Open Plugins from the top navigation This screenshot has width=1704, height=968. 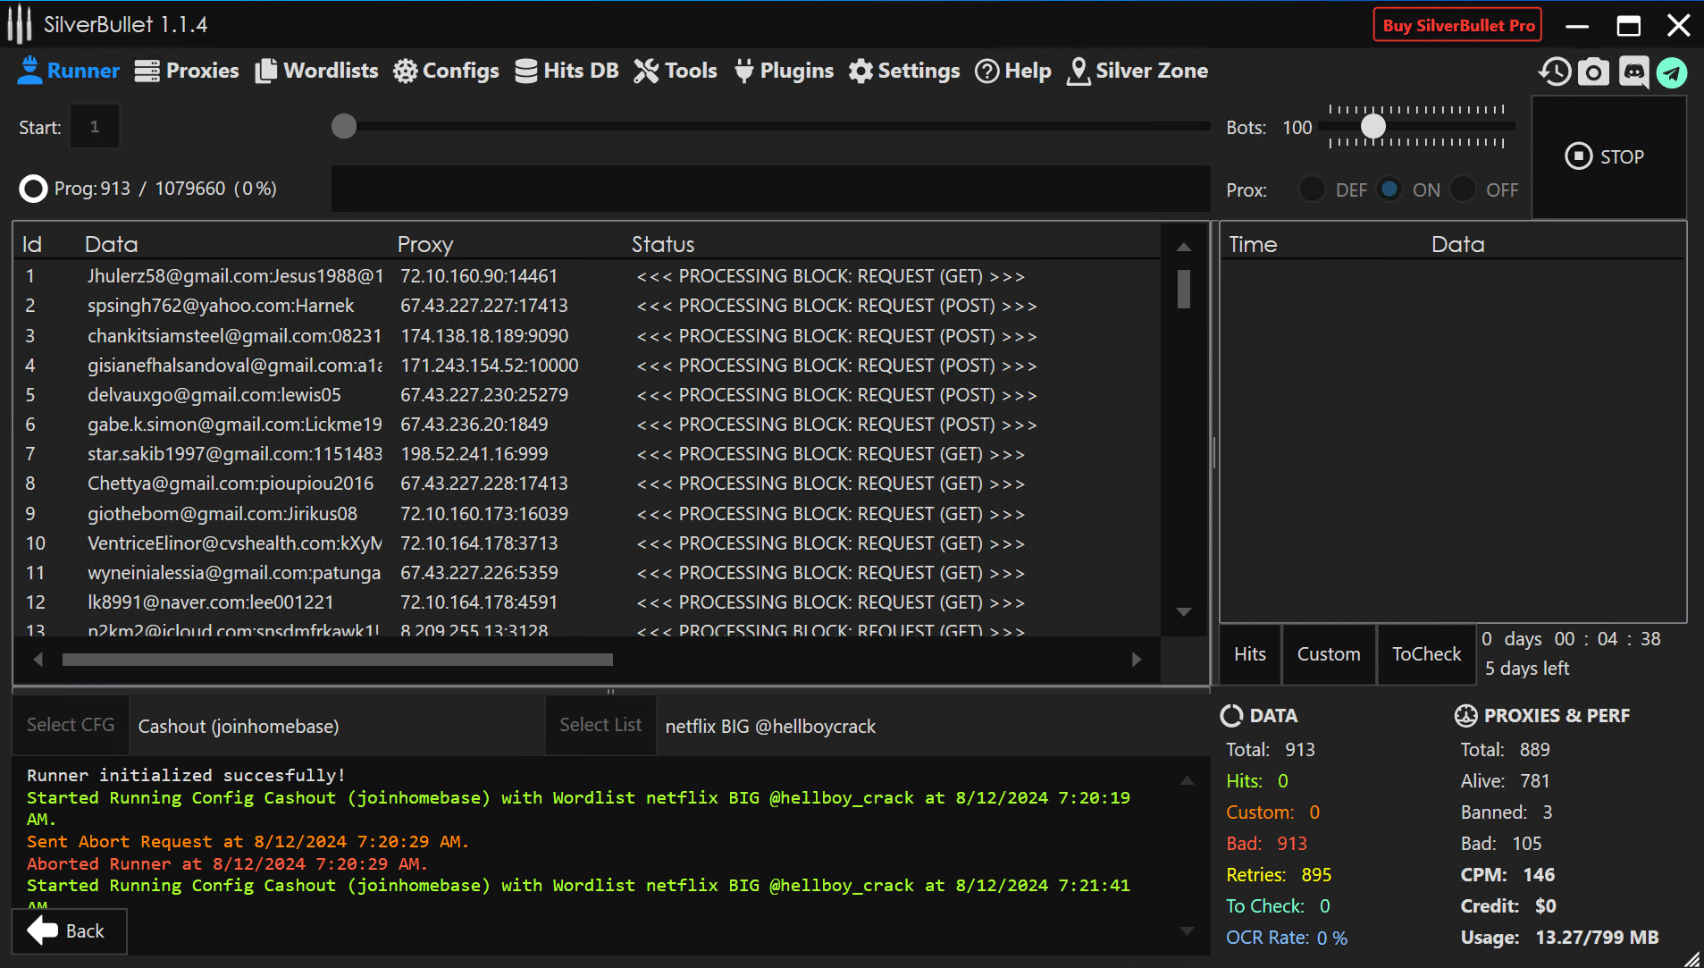pos(784,71)
